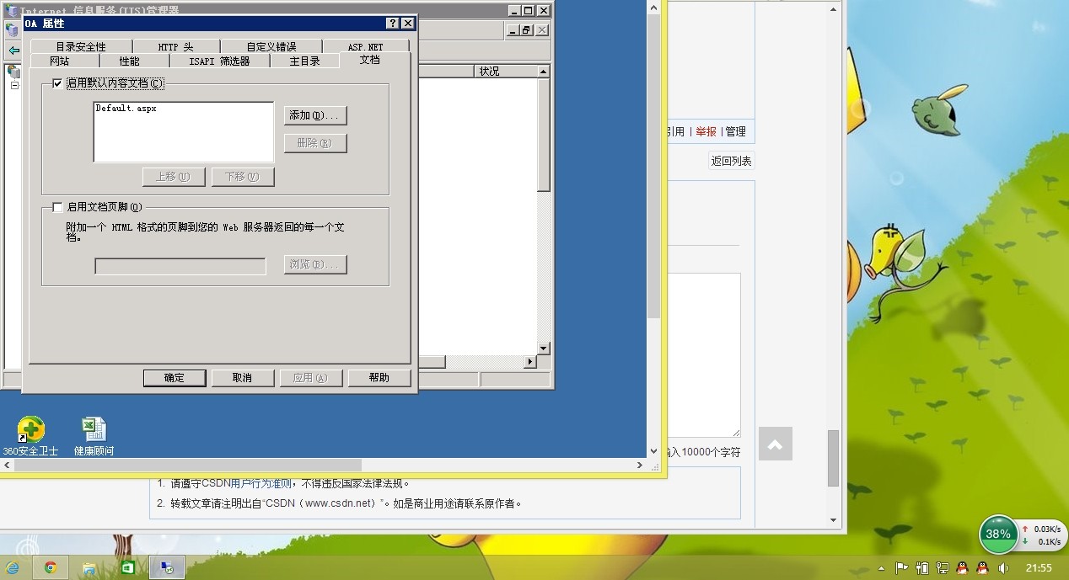Viewport: 1069px width, 580px height.
Task: Confirm with the 确定 button
Action: [175, 378]
